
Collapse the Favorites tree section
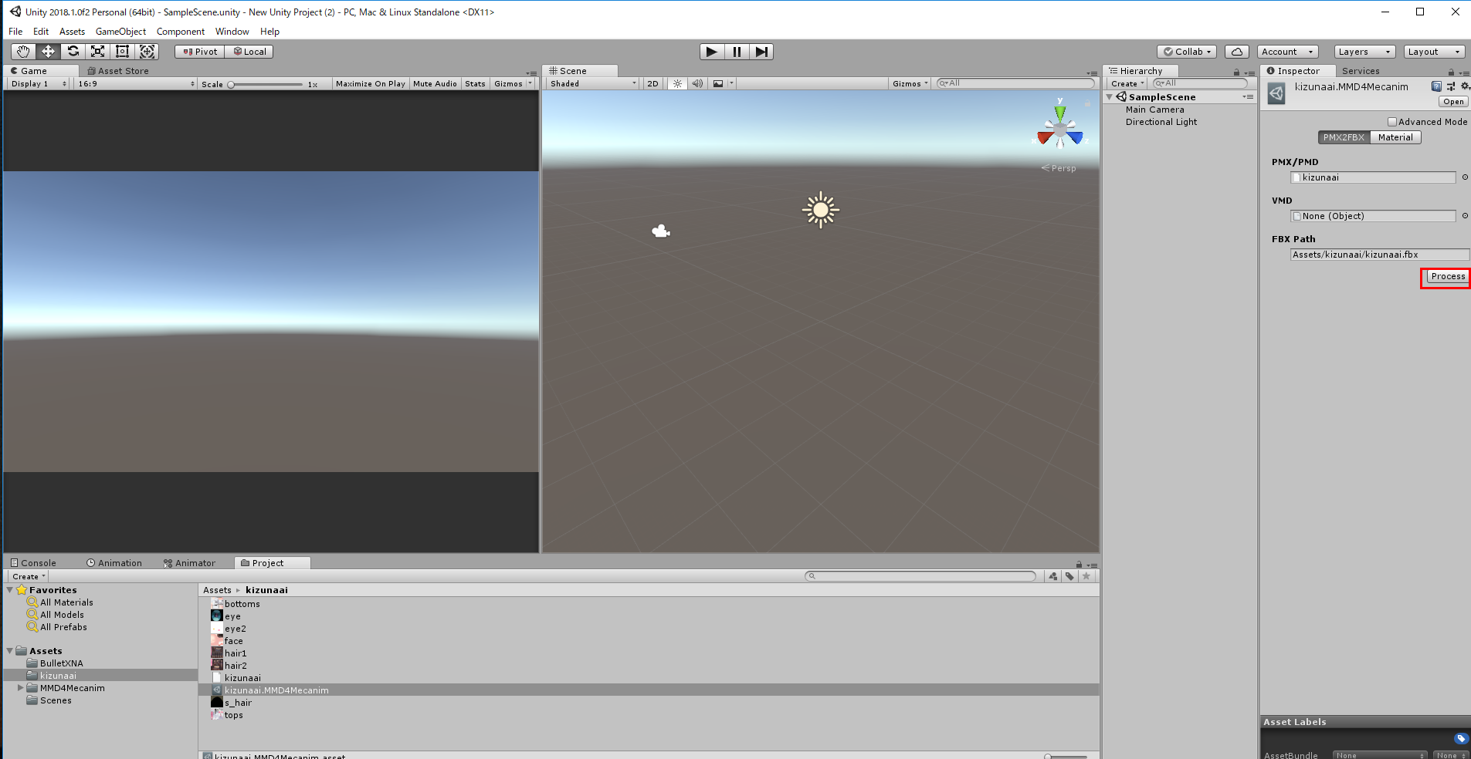pos(9,590)
